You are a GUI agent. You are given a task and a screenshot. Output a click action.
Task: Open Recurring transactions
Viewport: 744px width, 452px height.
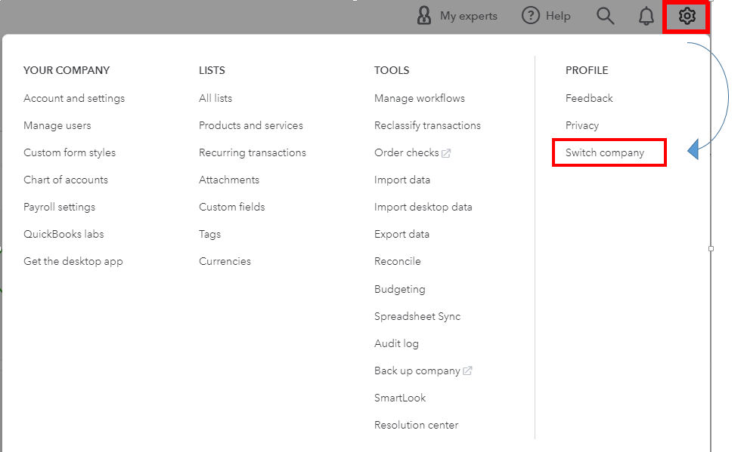click(x=252, y=153)
